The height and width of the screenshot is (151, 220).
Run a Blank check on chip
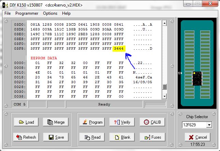(x=122, y=137)
